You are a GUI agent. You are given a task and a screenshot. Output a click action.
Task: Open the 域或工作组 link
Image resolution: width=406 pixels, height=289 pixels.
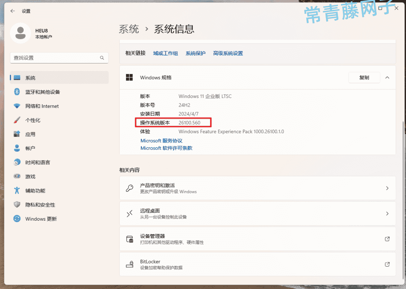pos(165,53)
